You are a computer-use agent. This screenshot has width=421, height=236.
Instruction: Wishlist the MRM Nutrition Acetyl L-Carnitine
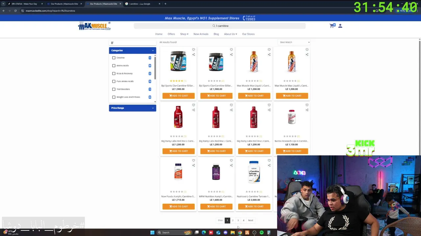click(231, 161)
